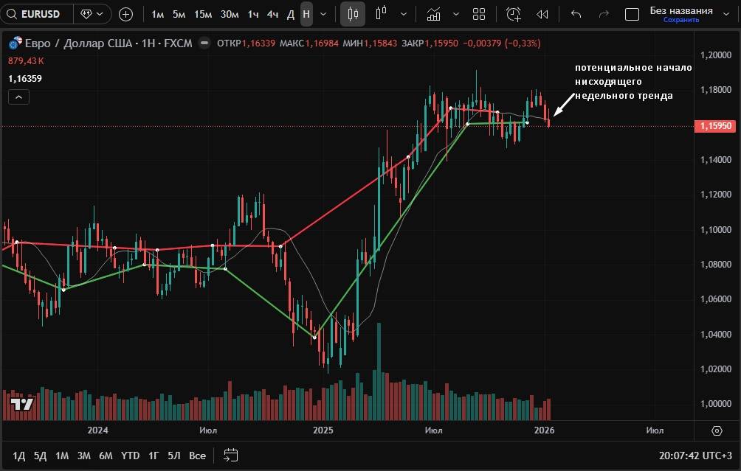Undo the last chart action
This screenshot has height=471, width=741.
(x=576, y=14)
